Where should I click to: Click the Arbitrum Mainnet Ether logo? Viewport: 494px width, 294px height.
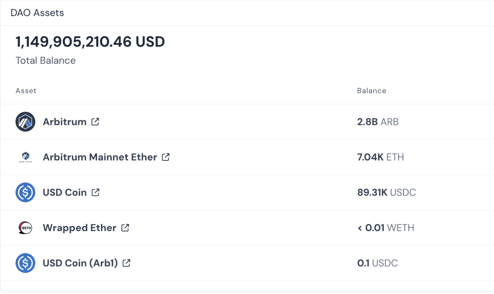(x=25, y=157)
